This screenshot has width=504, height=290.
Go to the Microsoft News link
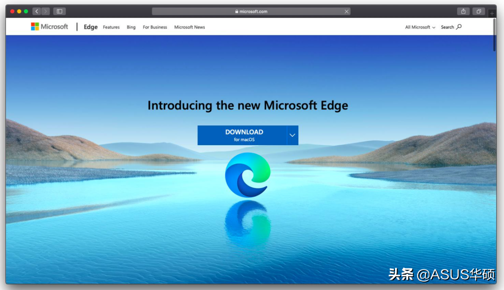coord(189,27)
